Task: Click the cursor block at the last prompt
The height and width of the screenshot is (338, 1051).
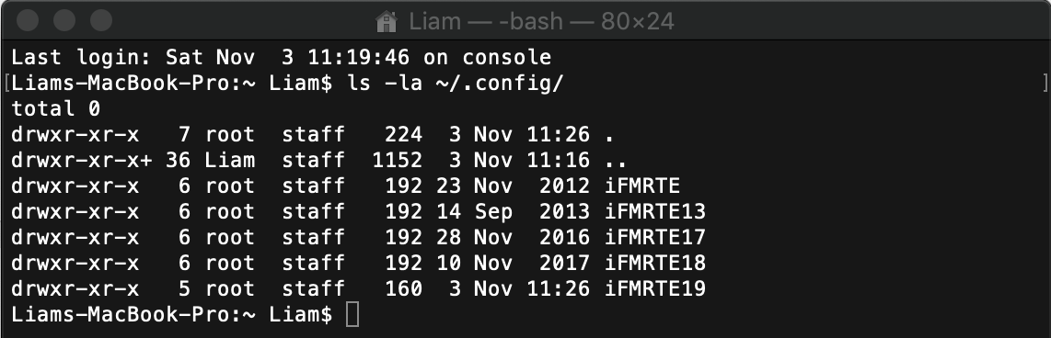Action: (352, 314)
